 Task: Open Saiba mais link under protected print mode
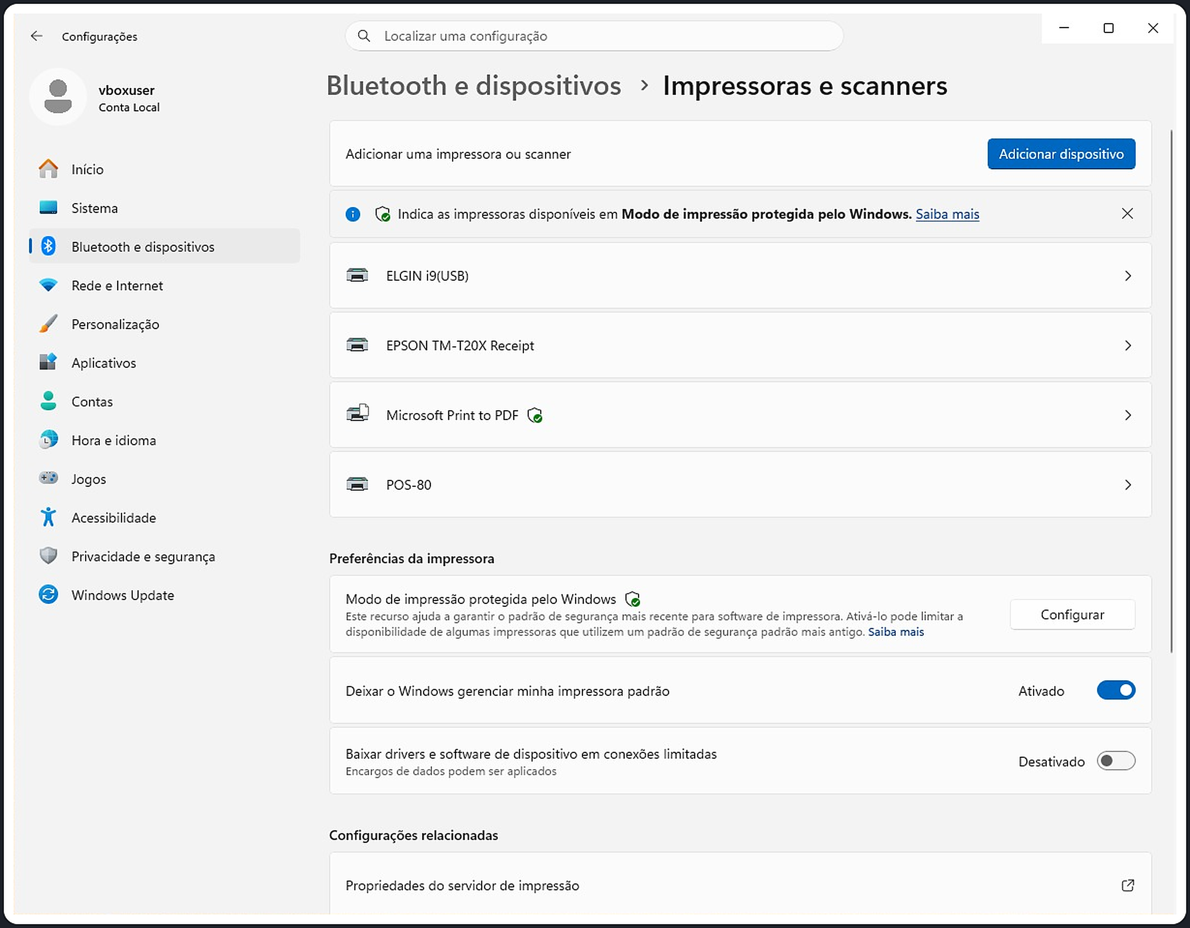pos(896,632)
